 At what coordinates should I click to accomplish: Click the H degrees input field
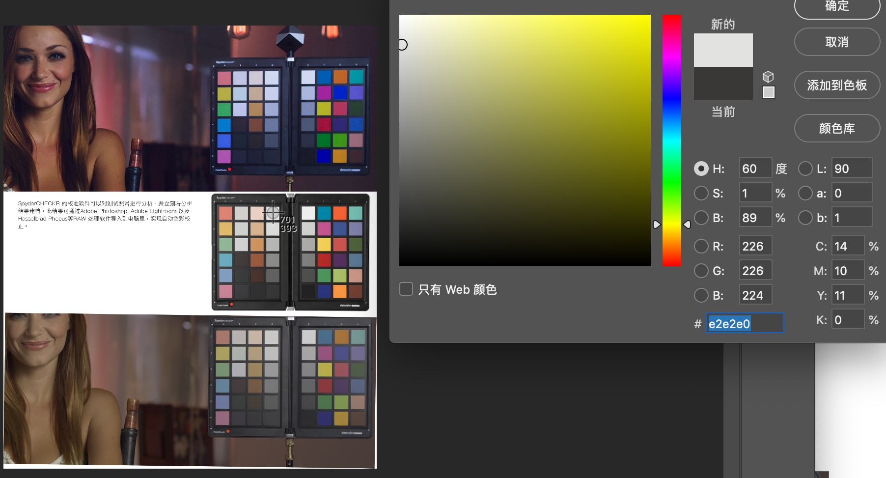click(755, 169)
